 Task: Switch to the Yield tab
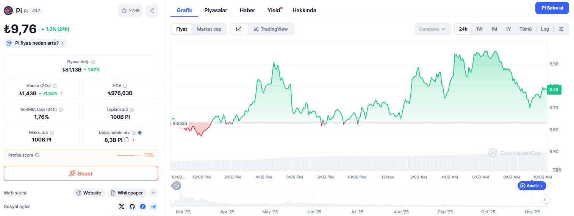click(x=274, y=10)
